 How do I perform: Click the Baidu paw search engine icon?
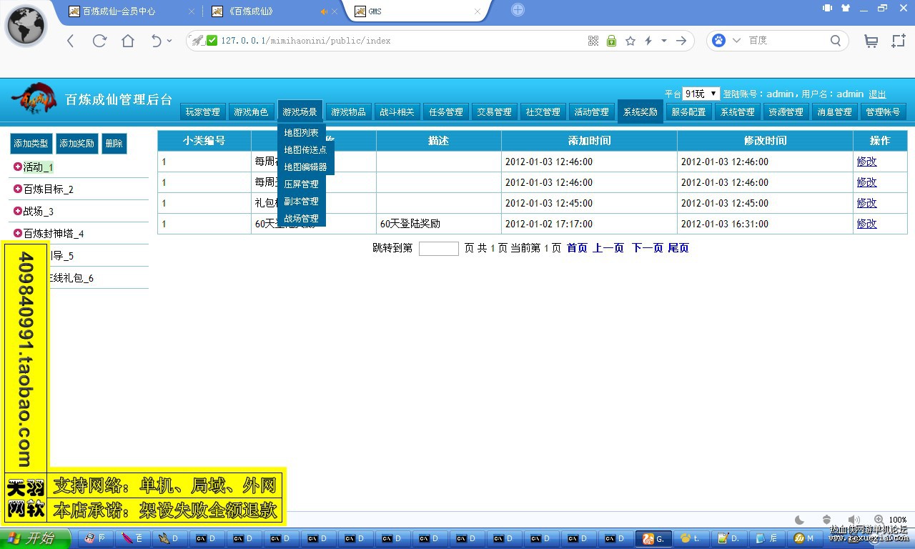tap(718, 41)
